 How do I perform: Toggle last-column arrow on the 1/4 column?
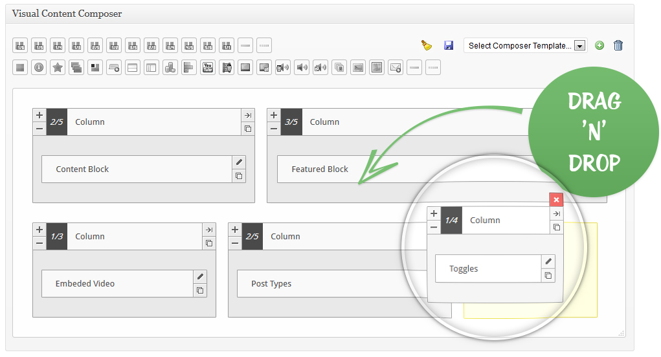point(556,213)
